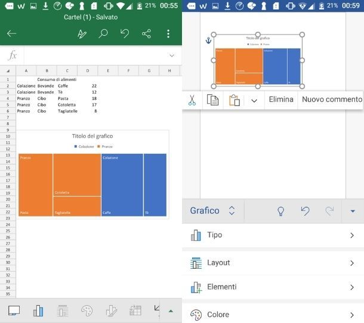Image resolution: width=364 pixels, height=323 pixels.
Task: Select row 1 header
Action: point(8,79)
